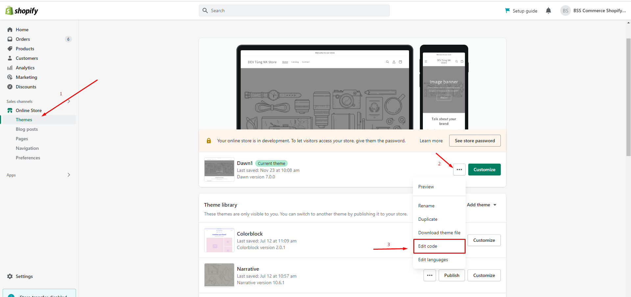Click the search magnifier icon
The height and width of the screenshot is (297, 631).
point(205,11)
